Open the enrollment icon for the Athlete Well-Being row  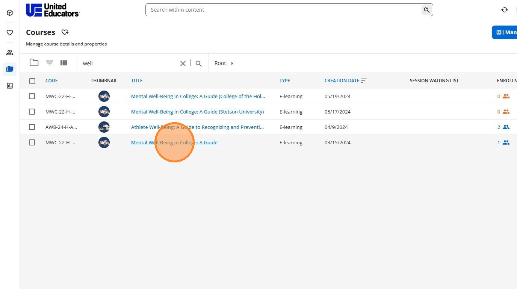506,127
